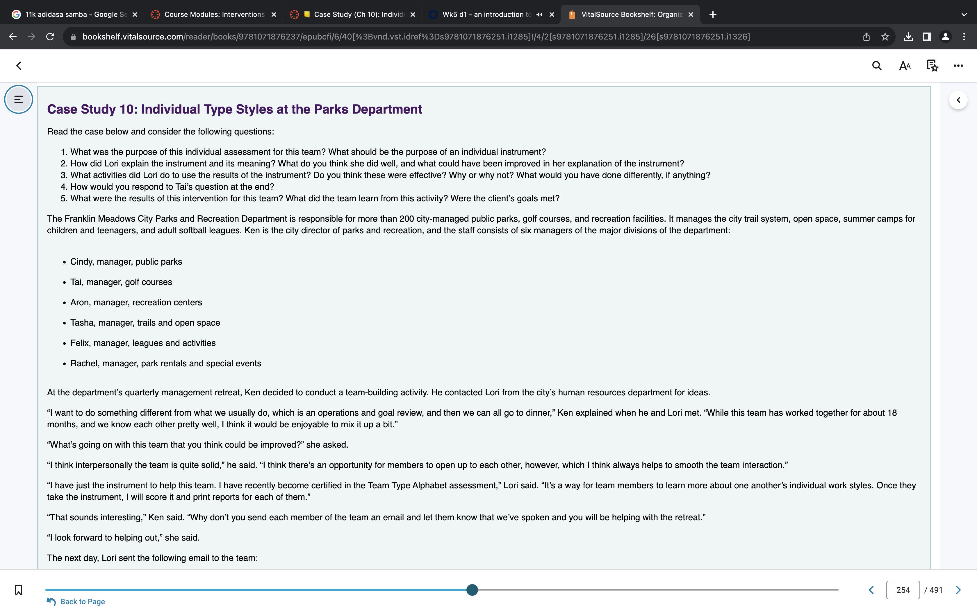This screenshot has height=610, width=977.
Task: Click the reader back arrow icon
Action: tap(19, 66)
